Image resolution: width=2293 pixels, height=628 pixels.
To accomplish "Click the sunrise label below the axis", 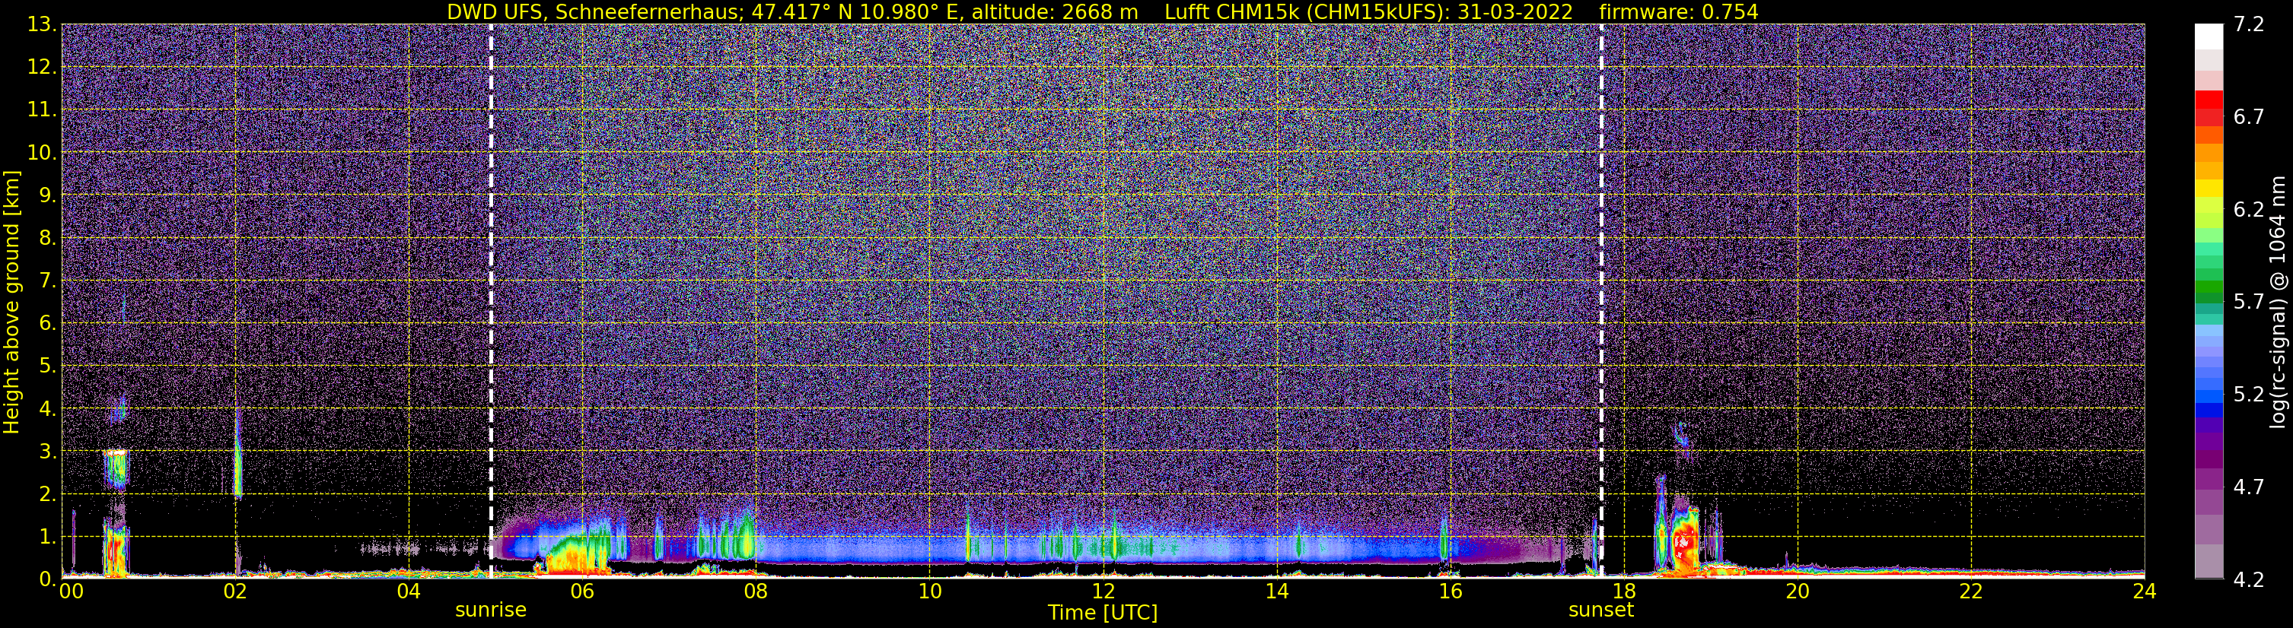I will coord(490,611).
